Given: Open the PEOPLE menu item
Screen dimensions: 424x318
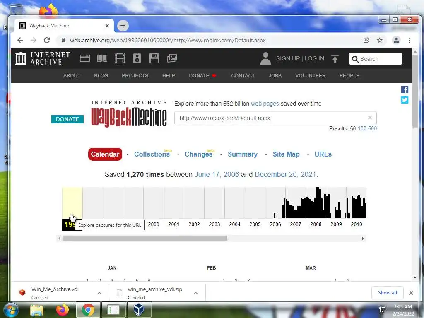Looking at the screenshot, I should pos(349,76).
